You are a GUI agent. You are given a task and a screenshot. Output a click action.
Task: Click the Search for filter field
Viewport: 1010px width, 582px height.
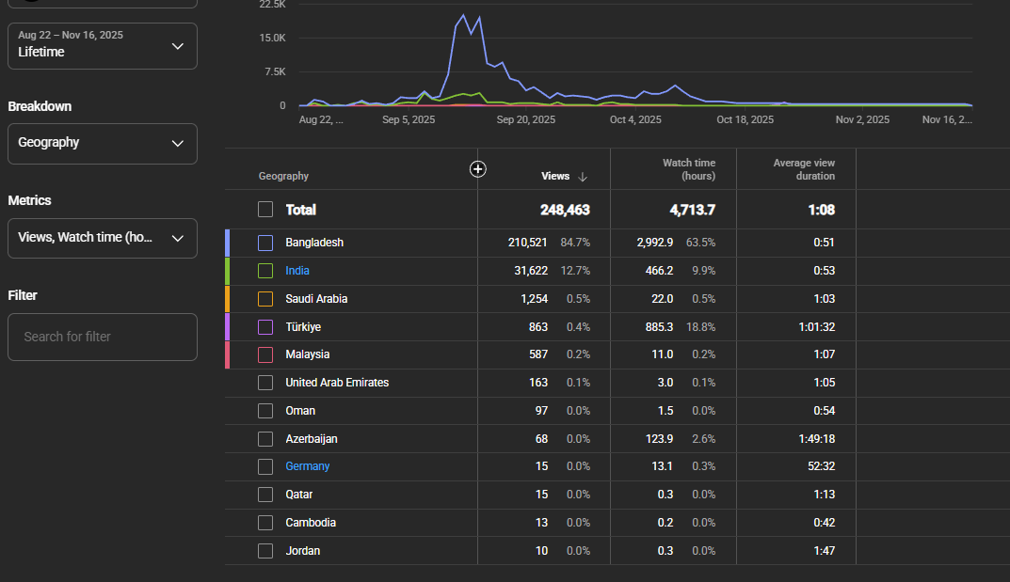click(103, 337)
